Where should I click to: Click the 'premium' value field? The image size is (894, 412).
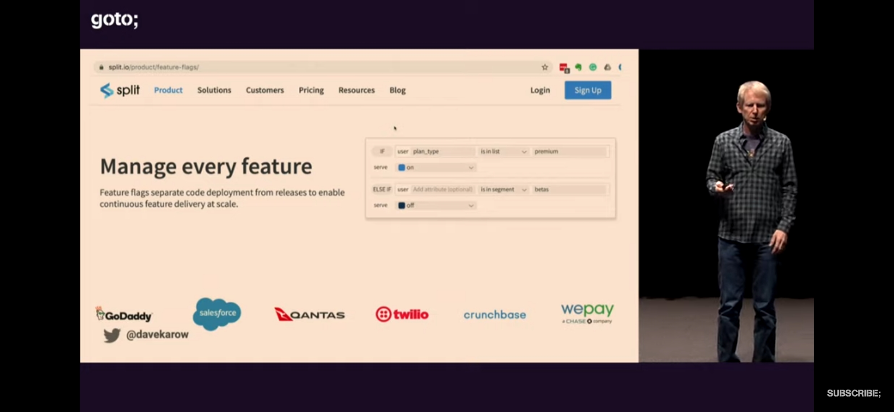coord(570,151)
